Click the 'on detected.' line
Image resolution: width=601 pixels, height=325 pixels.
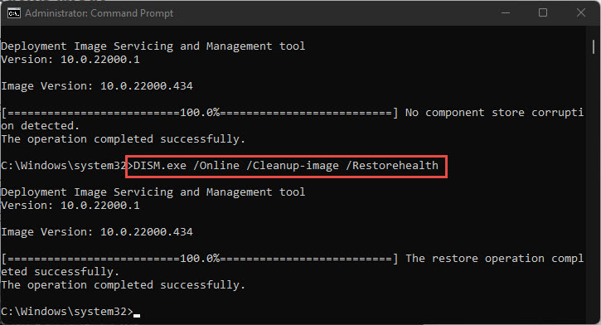(x=41, y=126)
